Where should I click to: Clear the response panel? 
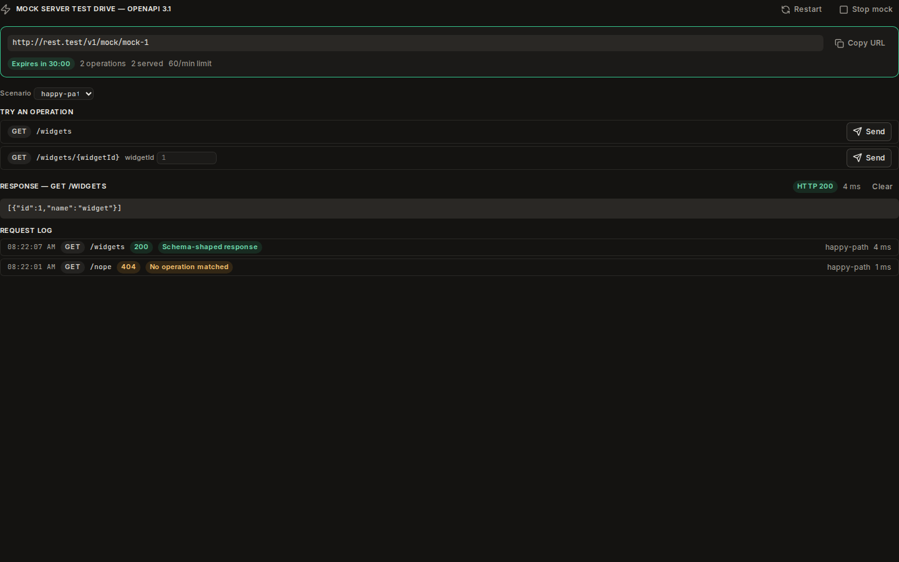882,187
